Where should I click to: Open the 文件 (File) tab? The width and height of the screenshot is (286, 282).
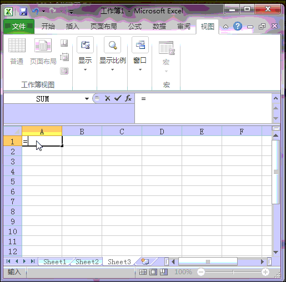[x=19, y=26]
